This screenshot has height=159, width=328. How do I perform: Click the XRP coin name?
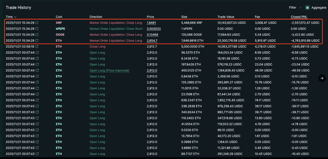point(59,23)
